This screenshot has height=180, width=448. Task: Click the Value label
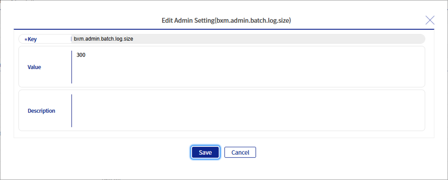[x=34, y=67]
